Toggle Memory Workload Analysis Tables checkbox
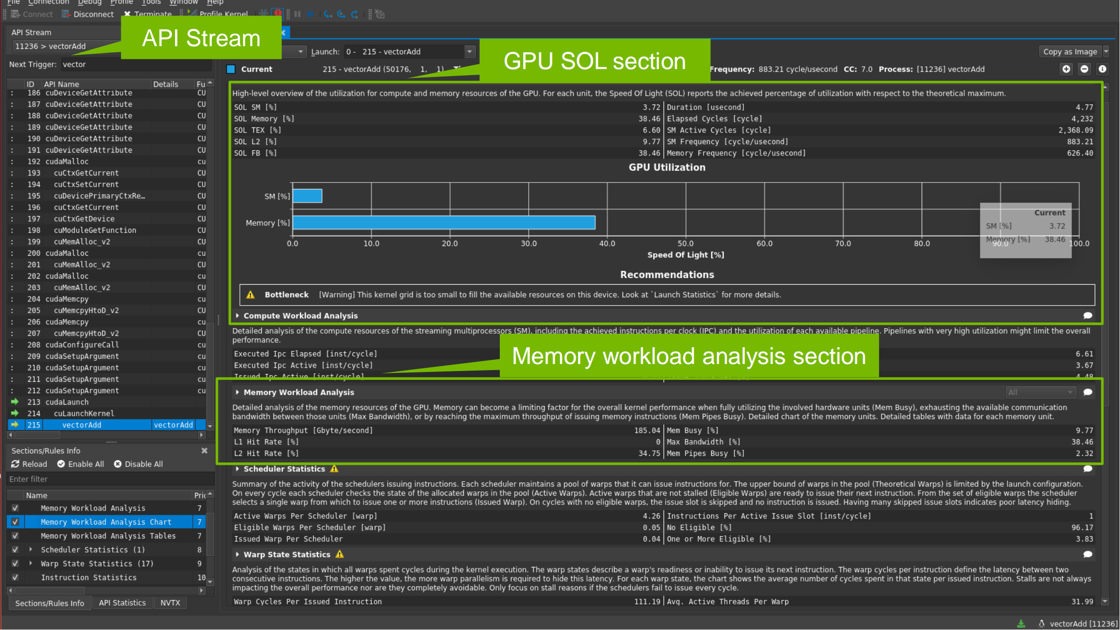1120x630 pixels. click(x=15, y=536)
